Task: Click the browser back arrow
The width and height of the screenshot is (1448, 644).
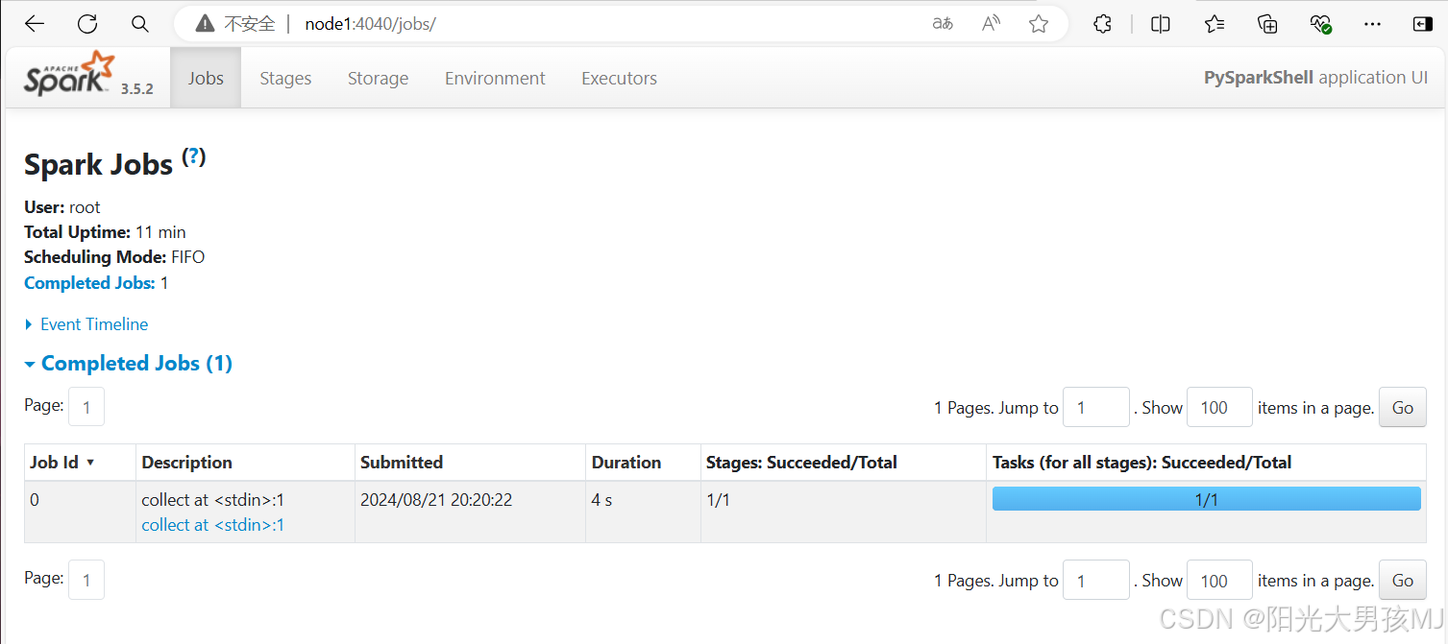Action: (x=35, y=24)
